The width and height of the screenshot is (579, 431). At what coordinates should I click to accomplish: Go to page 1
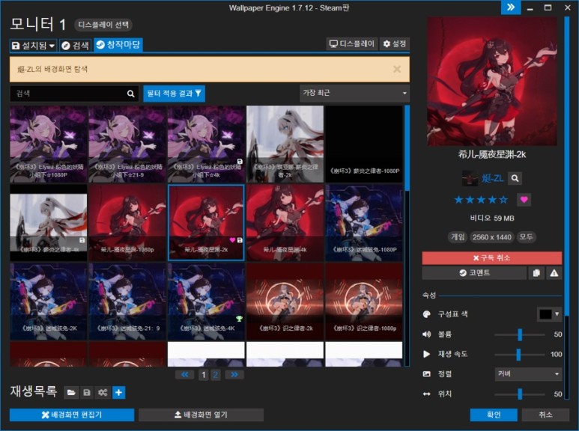(204, 375)
